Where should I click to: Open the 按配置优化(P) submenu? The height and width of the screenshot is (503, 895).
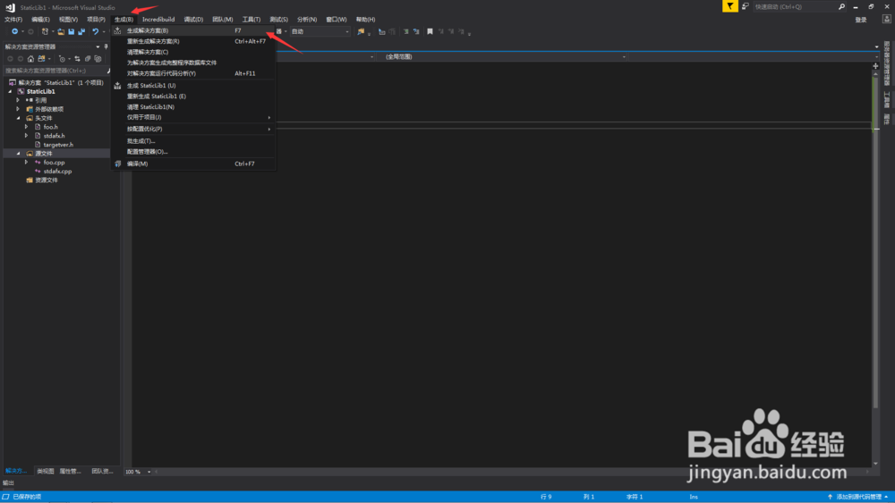pyautogui.click(x=193, y=129)
